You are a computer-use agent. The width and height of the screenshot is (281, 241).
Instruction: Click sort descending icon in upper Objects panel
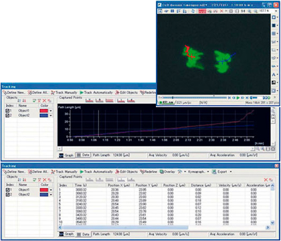[24, 100]
